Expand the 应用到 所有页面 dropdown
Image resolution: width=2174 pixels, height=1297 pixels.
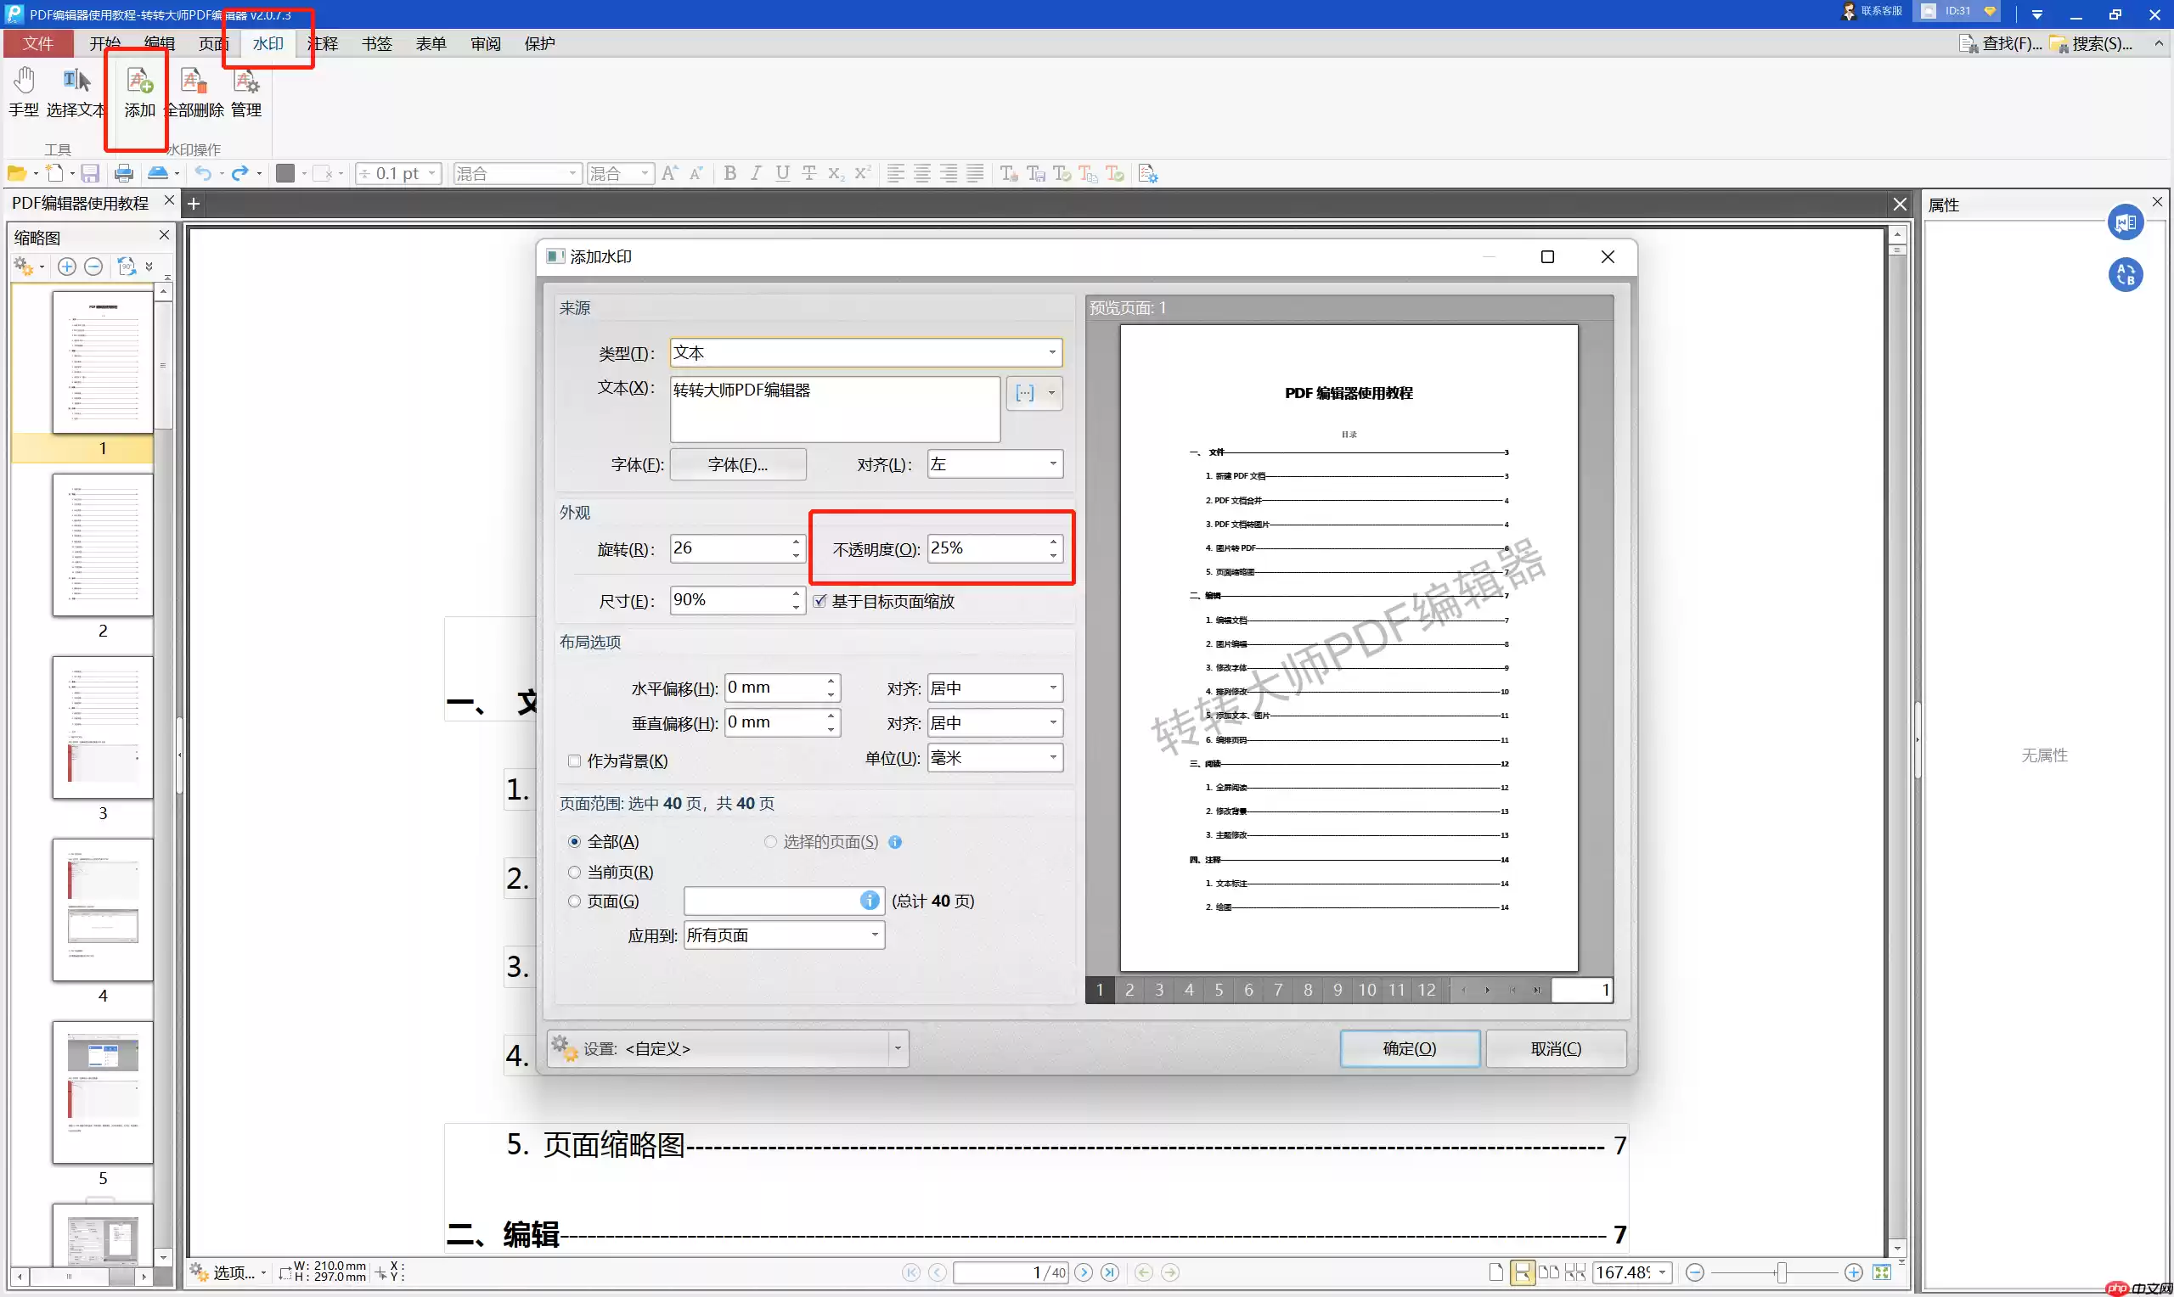pyautogui.click(x=784, y=935)
